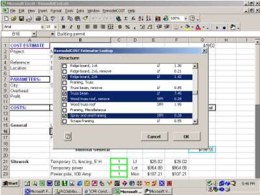Align cell text right
Viewport: 260px width, 195px height.
coord(103,27)
